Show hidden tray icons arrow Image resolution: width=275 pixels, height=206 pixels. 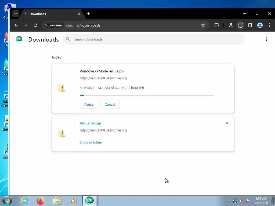[x=228, y=201]
